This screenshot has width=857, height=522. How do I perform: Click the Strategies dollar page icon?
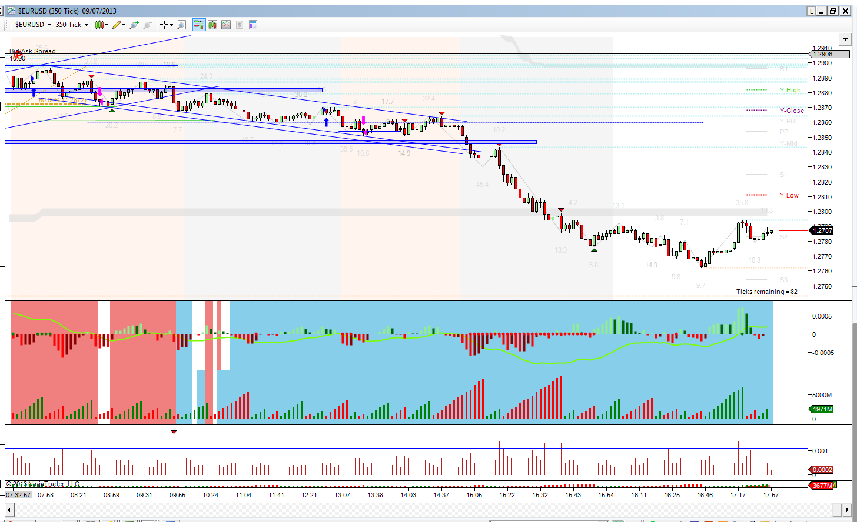click(x=240, y=25)
